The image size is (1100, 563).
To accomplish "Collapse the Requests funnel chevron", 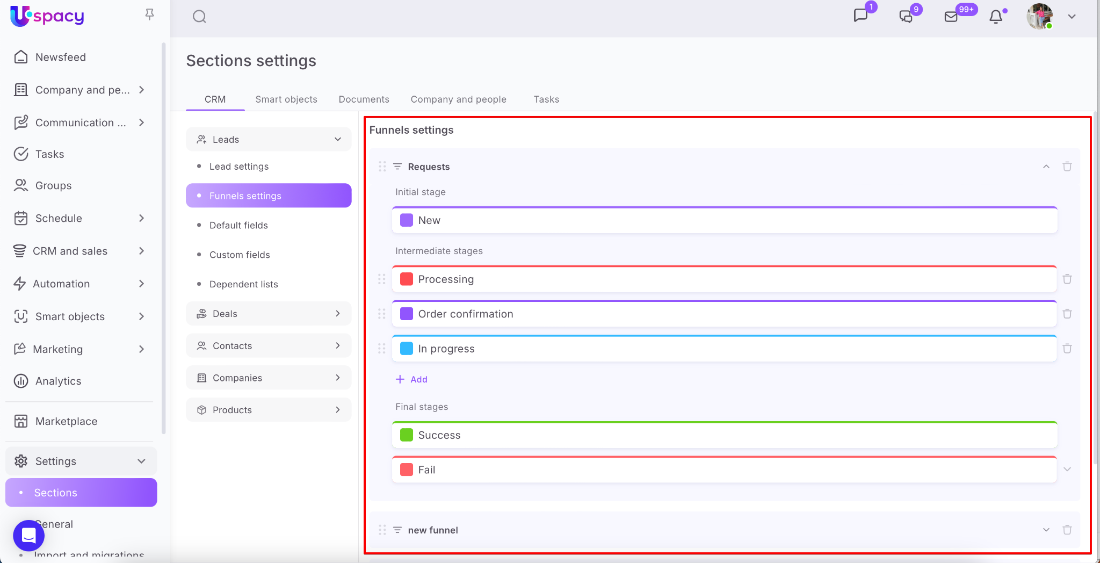I will pyautogui.click(x=1046, y=167).
